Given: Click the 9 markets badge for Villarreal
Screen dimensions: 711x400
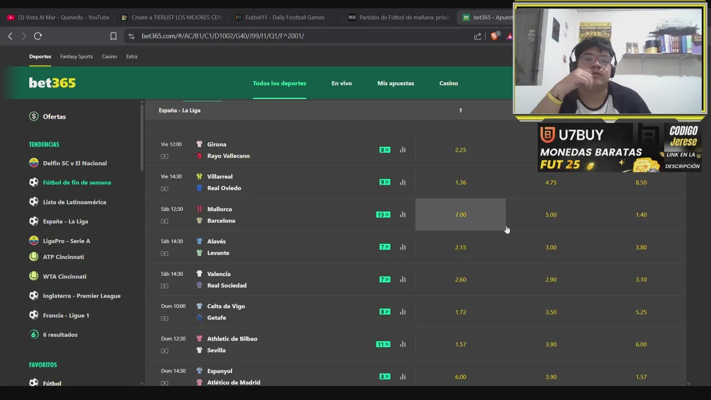Looking at the screenshot, I should click(384, 182).
